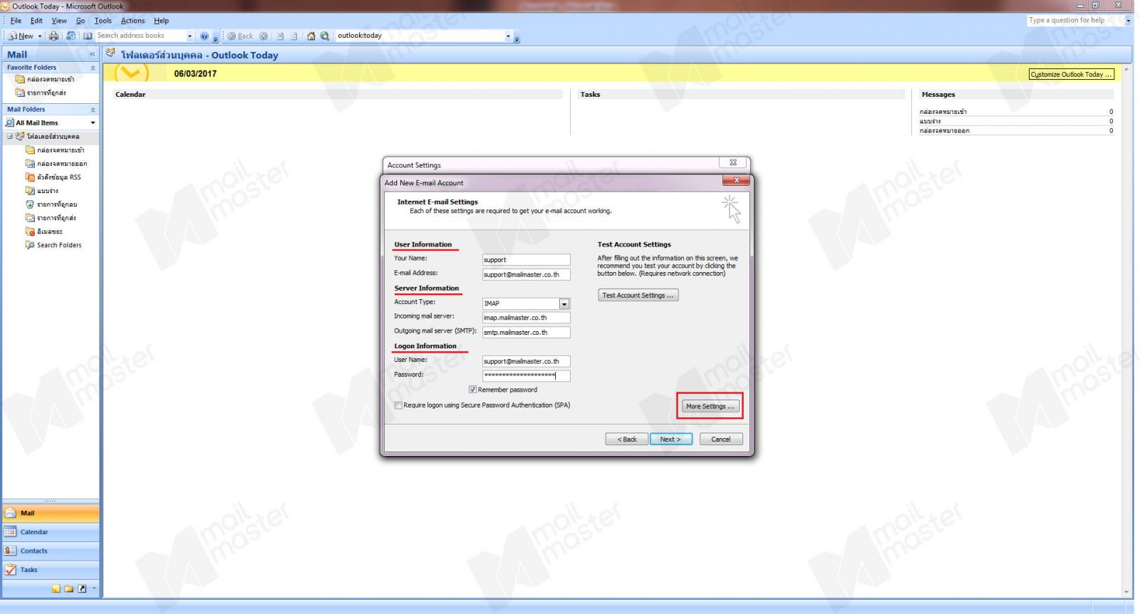This screenshot has height=614, width=1140.
Task: Open Deleted Items folder รายการที่ถูกลบ
Action: (51, 204)
